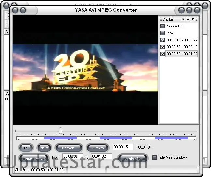Click the left grip handle of Clip List header

click(161, 19)
